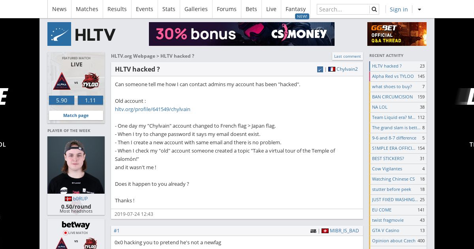Open b0RUP player of the week photo

click(x=76, y=165)
